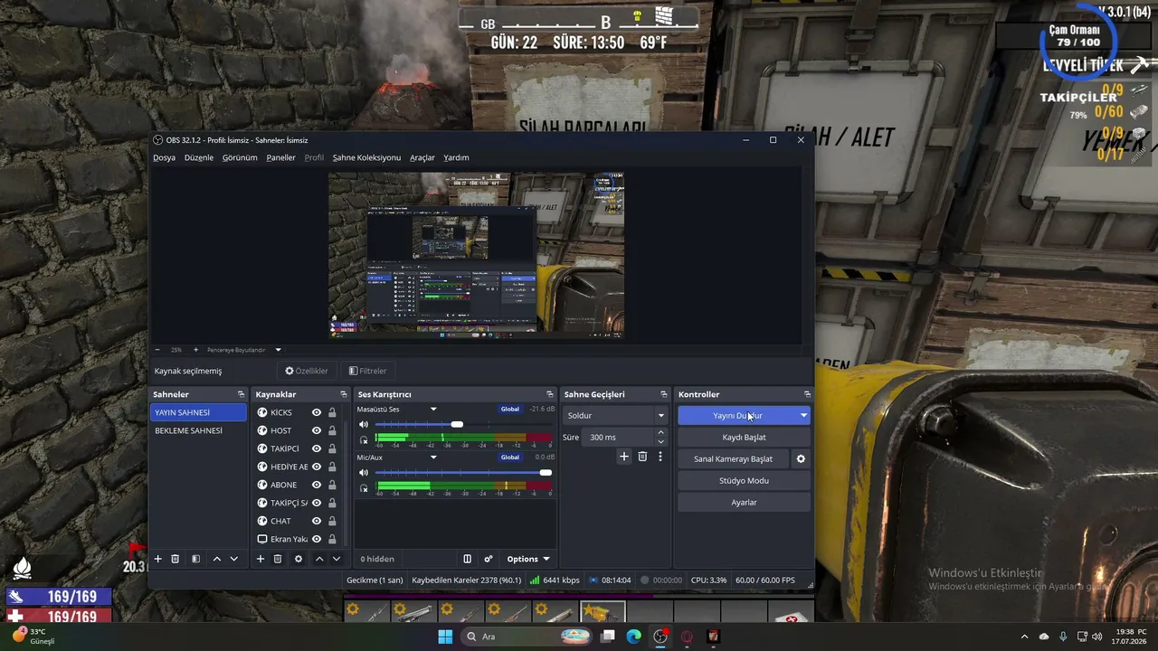
Task: Lock the KİCKS source
Action: pyautogui.click(x=332, y=412)
